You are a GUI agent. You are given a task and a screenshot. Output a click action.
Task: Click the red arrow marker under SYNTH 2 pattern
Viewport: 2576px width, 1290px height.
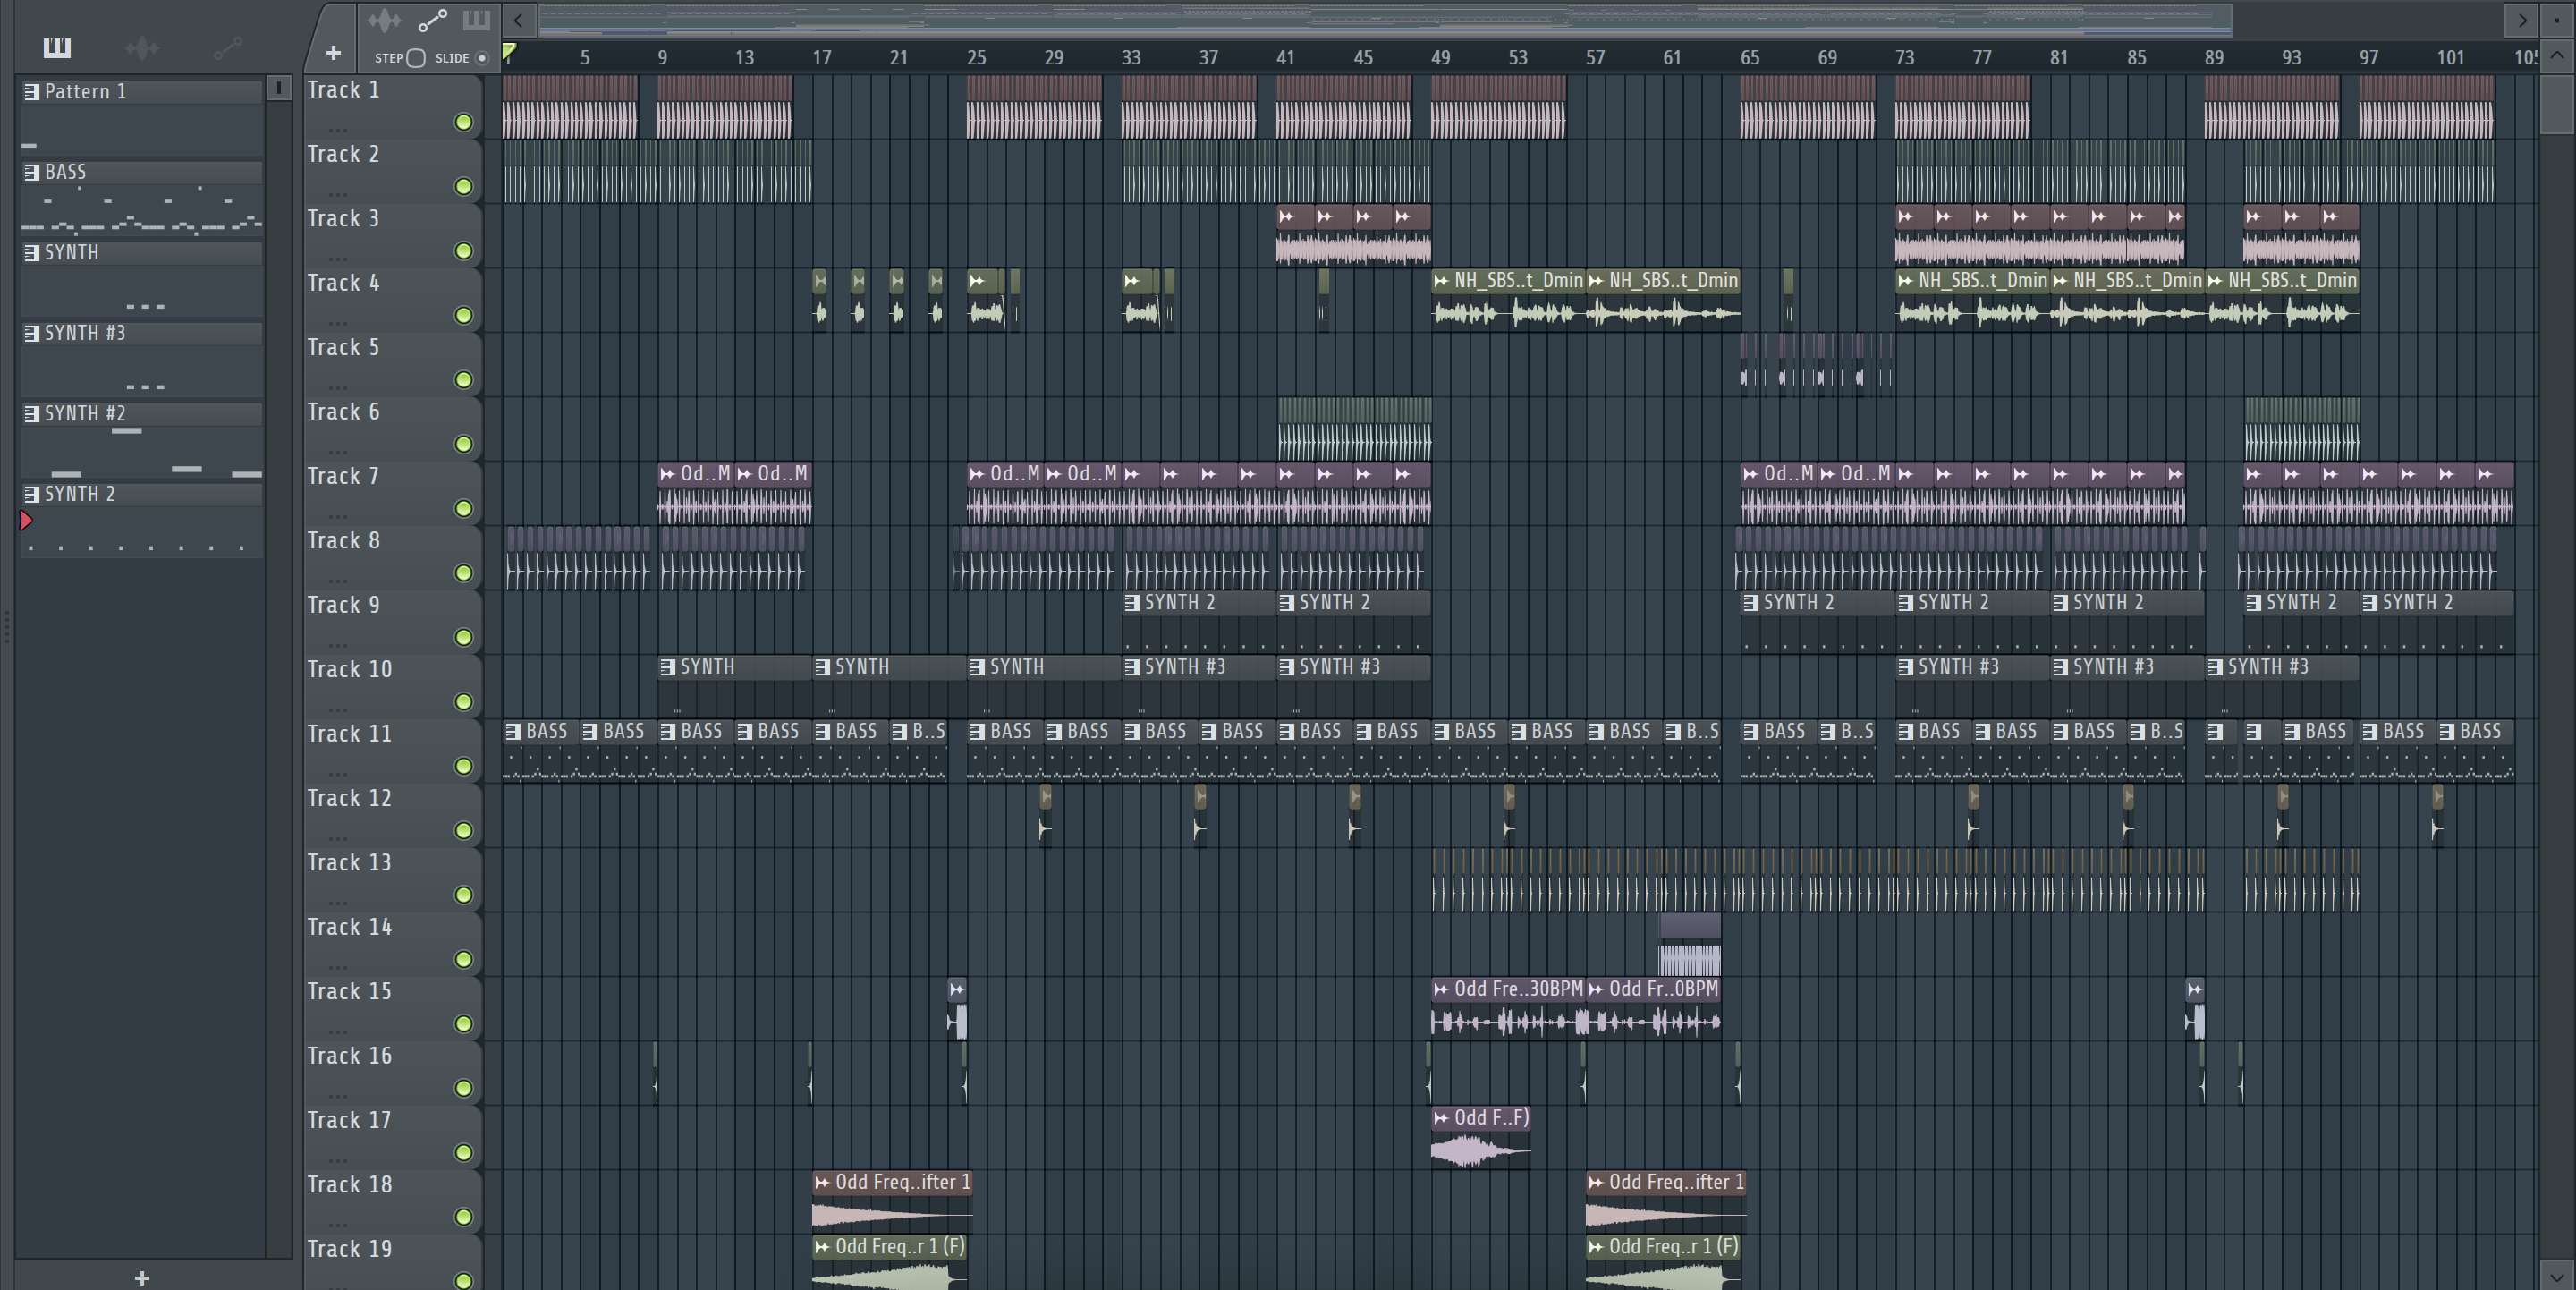coord(26,520)
